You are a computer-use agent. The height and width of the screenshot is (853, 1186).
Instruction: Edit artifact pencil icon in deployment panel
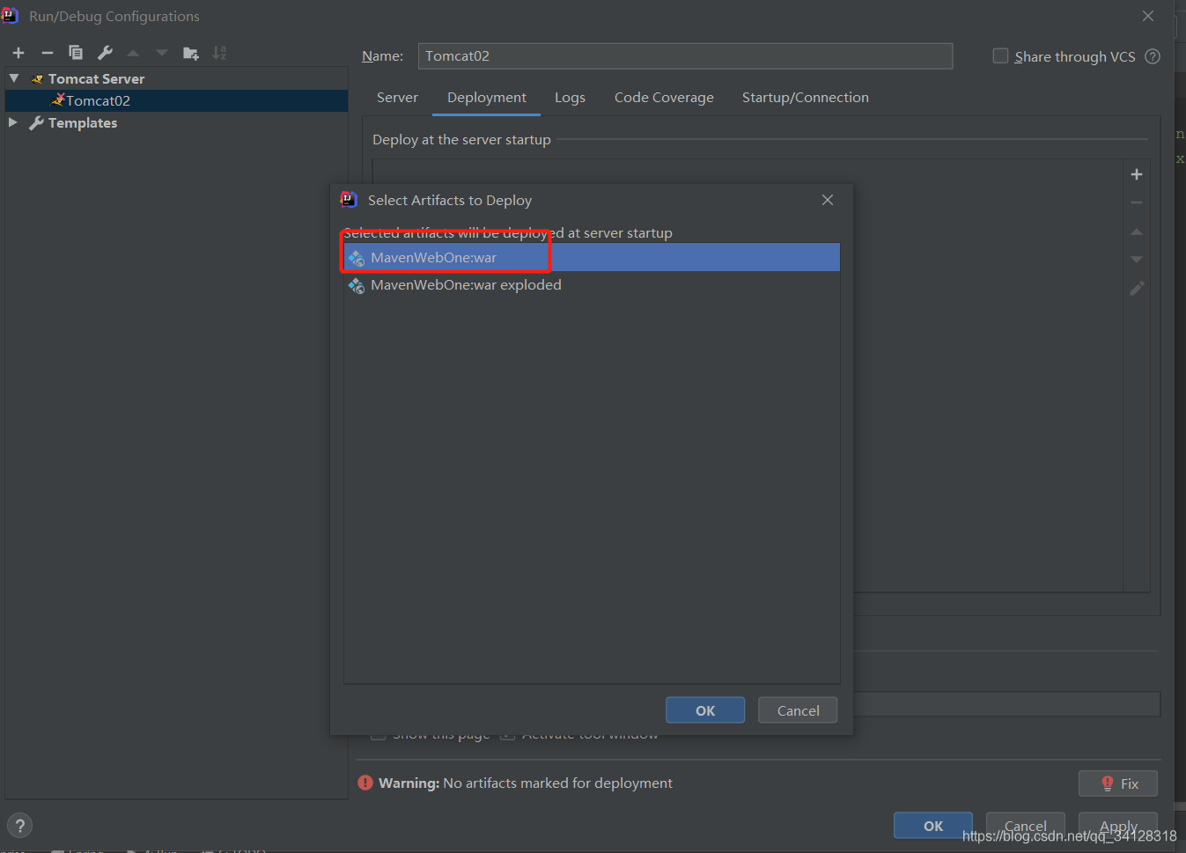1137,288
